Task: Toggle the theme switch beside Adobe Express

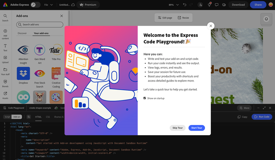Action: (36, 5)
